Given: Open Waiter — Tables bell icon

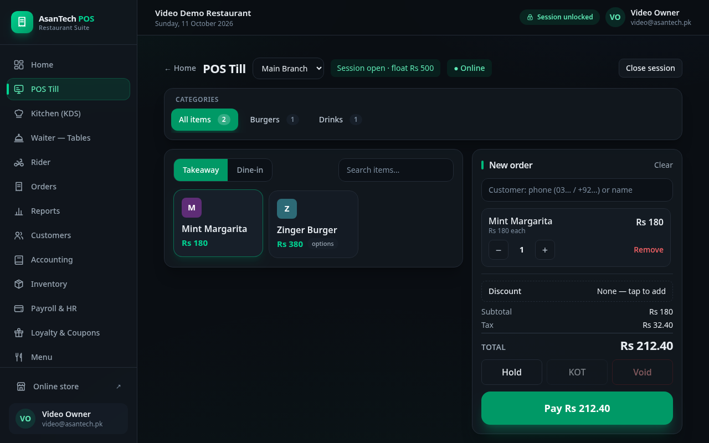Looking at the screenshot, I should [19, 138].
